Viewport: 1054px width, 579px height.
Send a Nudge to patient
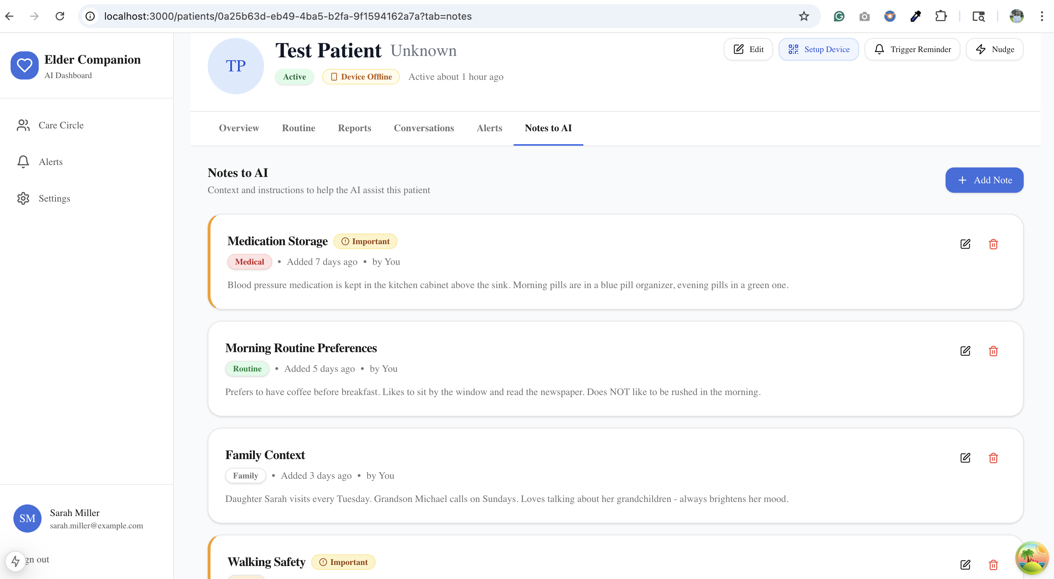994,50
